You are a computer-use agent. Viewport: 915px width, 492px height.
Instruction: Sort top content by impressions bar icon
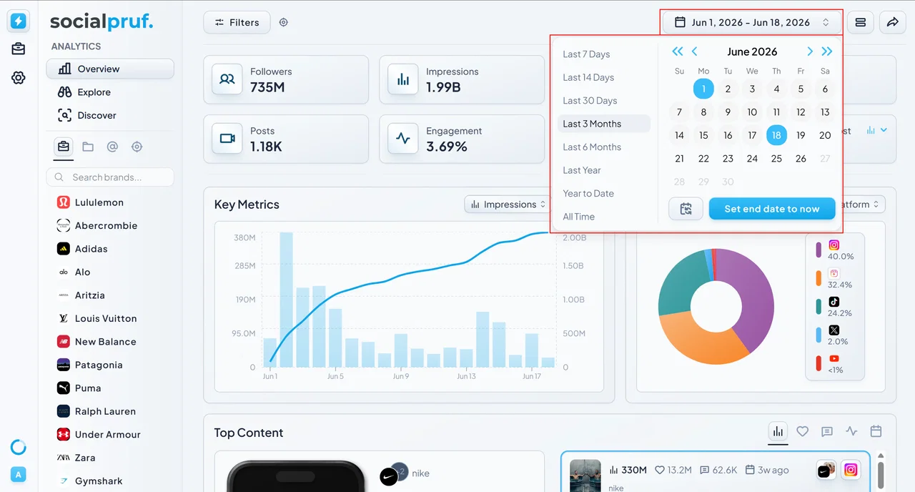[x=778, y=431]
